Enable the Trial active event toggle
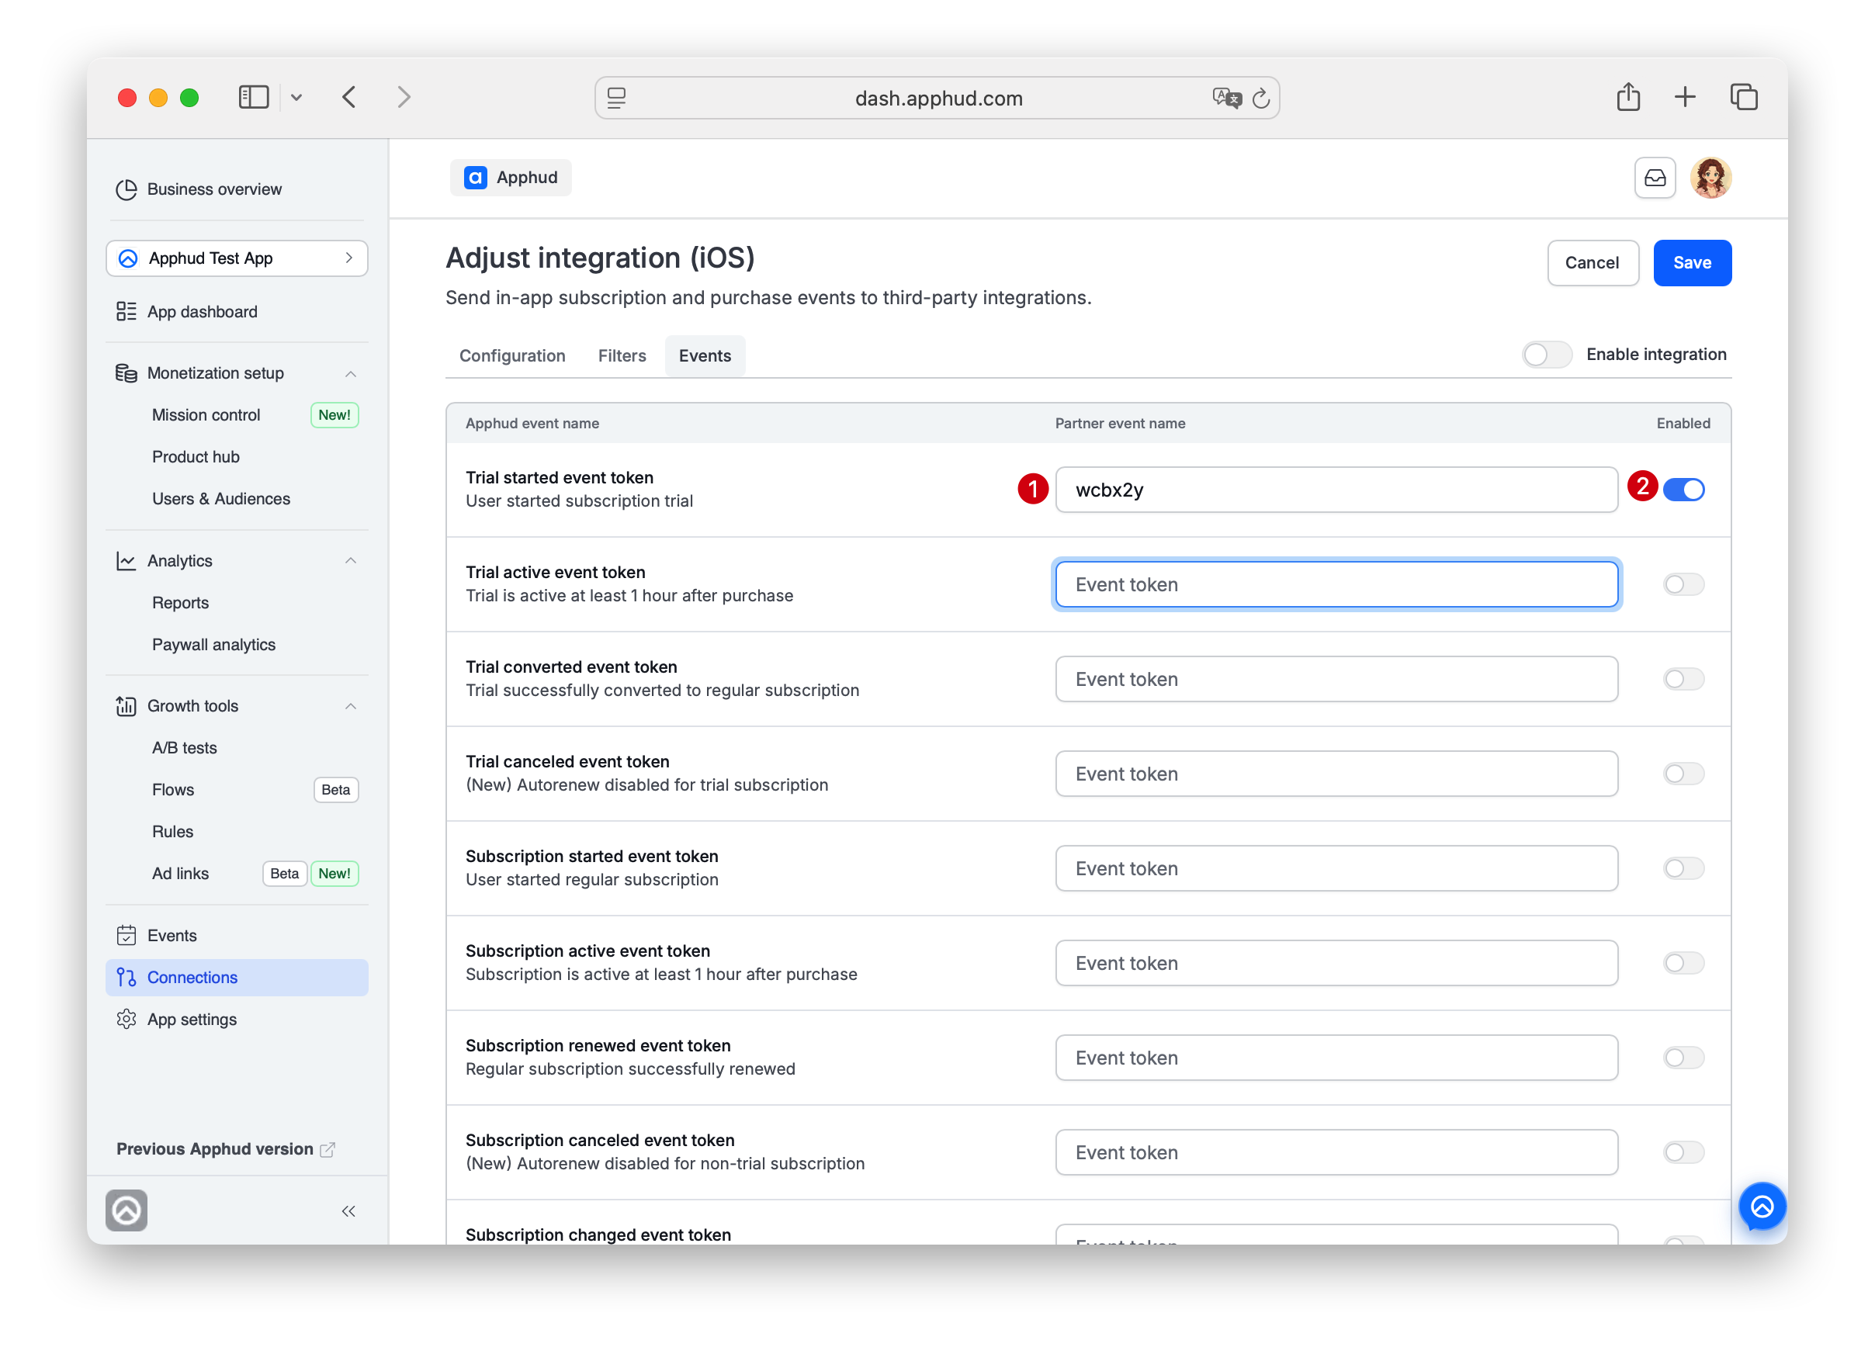This screenshot has height=1361, width=1875. [x=1683, y=585]
